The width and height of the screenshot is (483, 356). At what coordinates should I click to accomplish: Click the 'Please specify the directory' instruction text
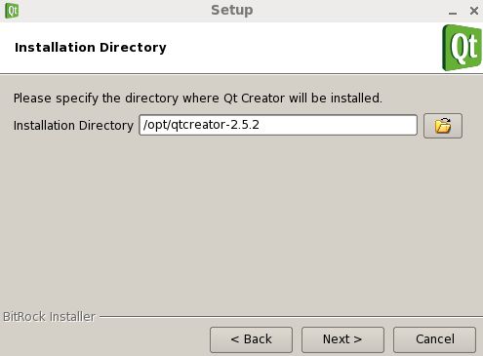198,99
